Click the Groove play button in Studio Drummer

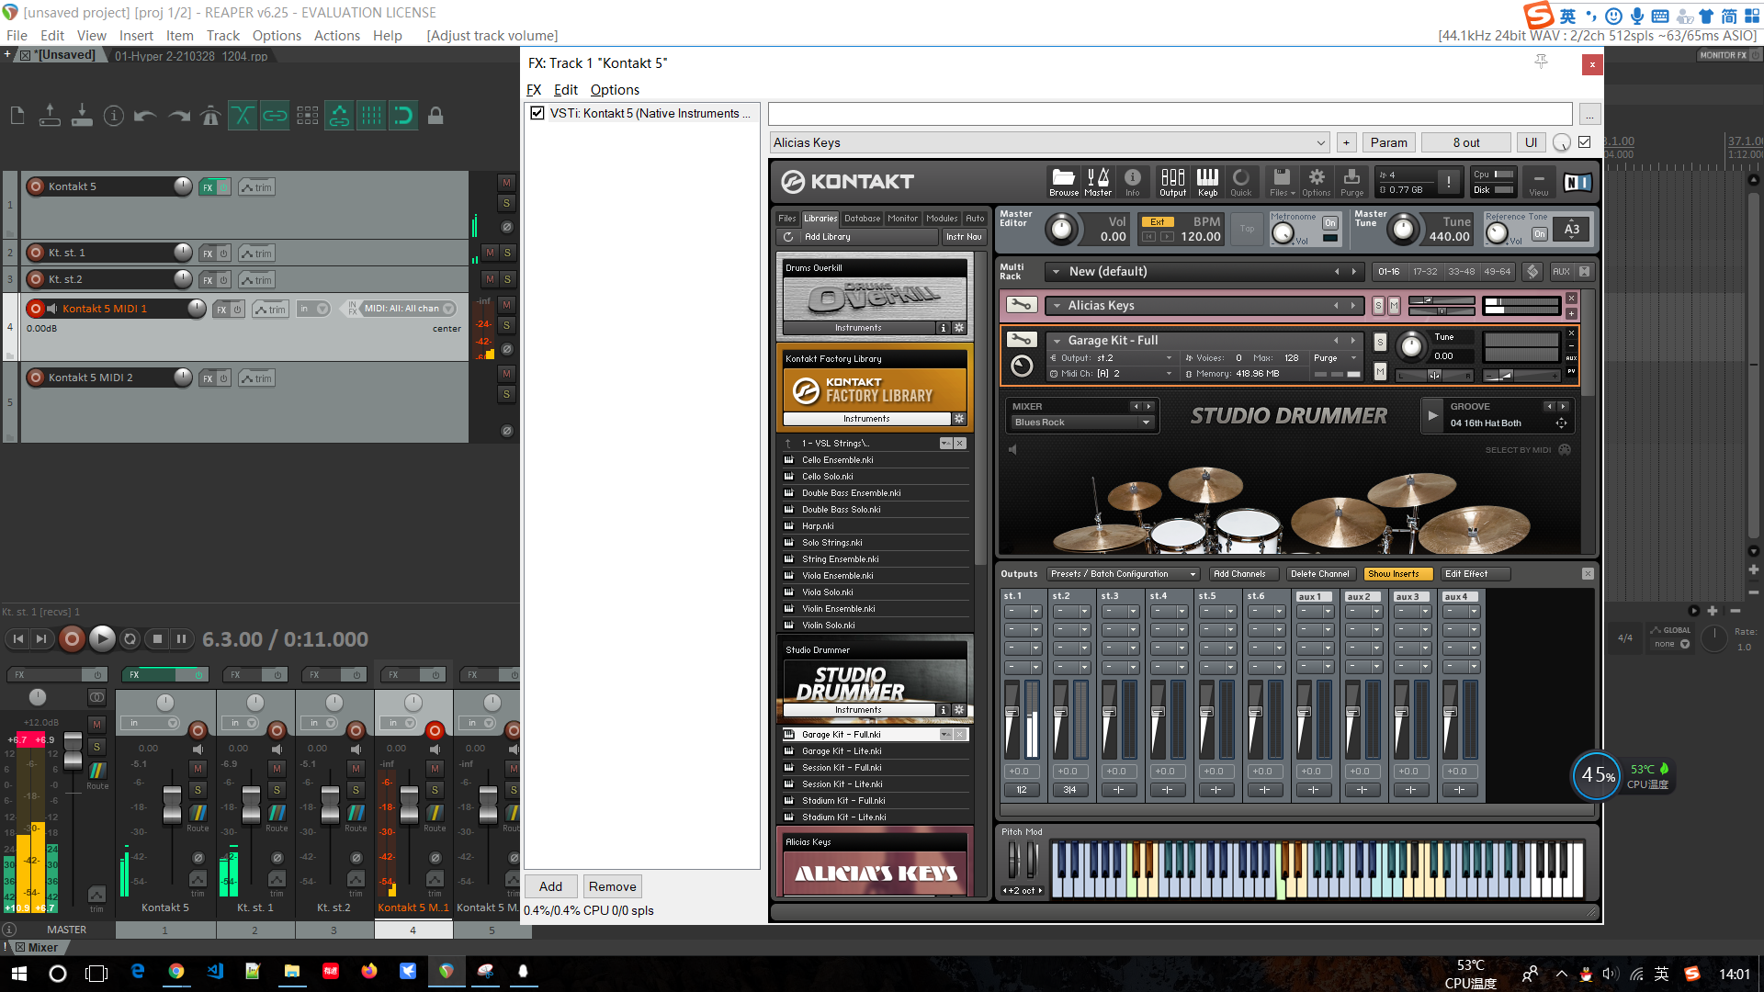click(x=1432, y=415)
